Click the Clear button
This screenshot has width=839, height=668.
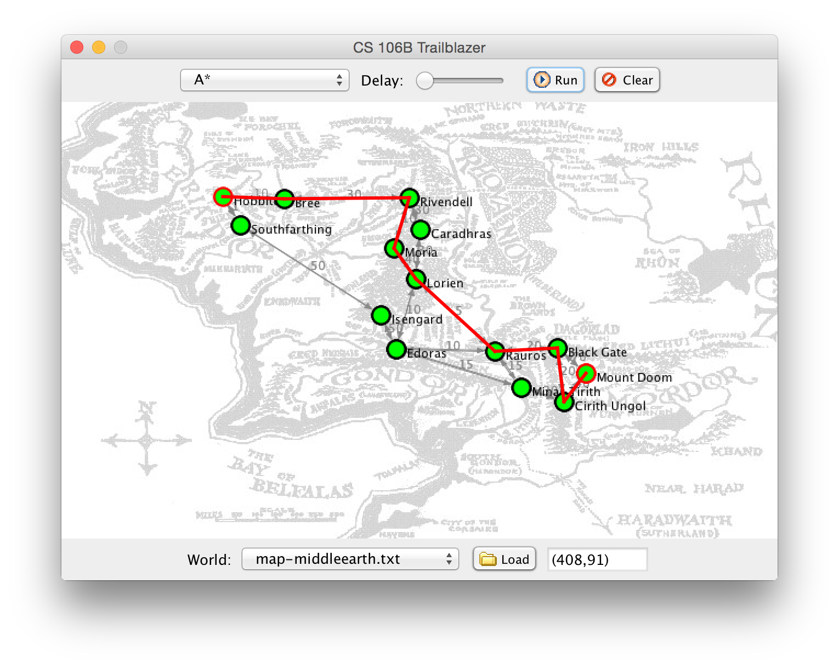[627, 80]
